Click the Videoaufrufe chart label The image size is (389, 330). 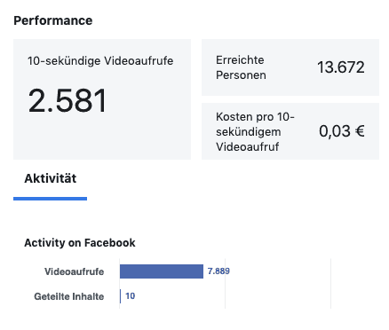(x=74, y=271)
